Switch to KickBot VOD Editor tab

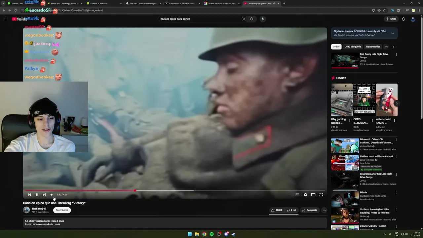pos(104,3)
